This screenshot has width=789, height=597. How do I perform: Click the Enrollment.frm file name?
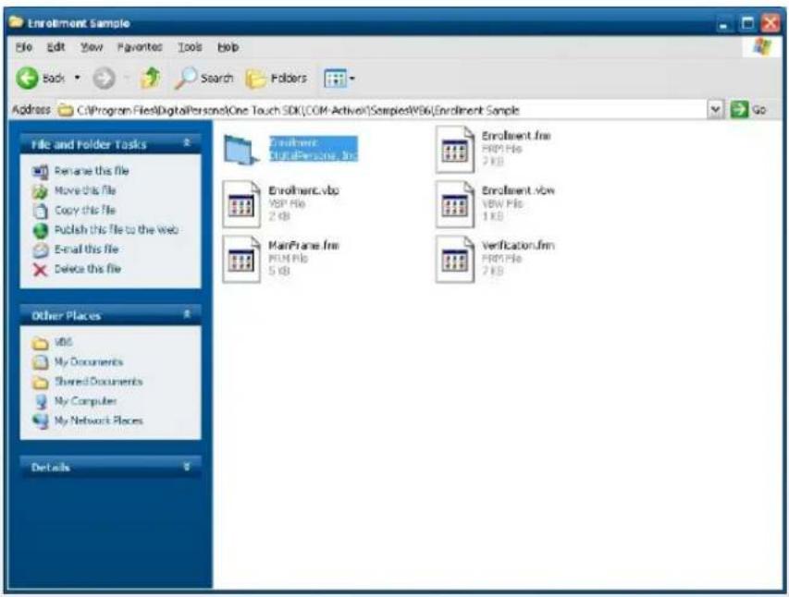pyautogui.click(x=516, y=136)
